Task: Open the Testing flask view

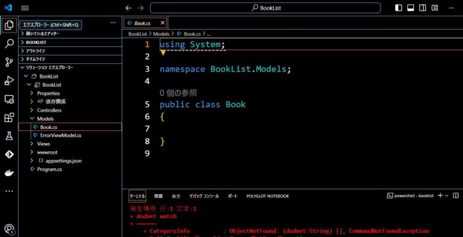Action: (x=9, y=136)
